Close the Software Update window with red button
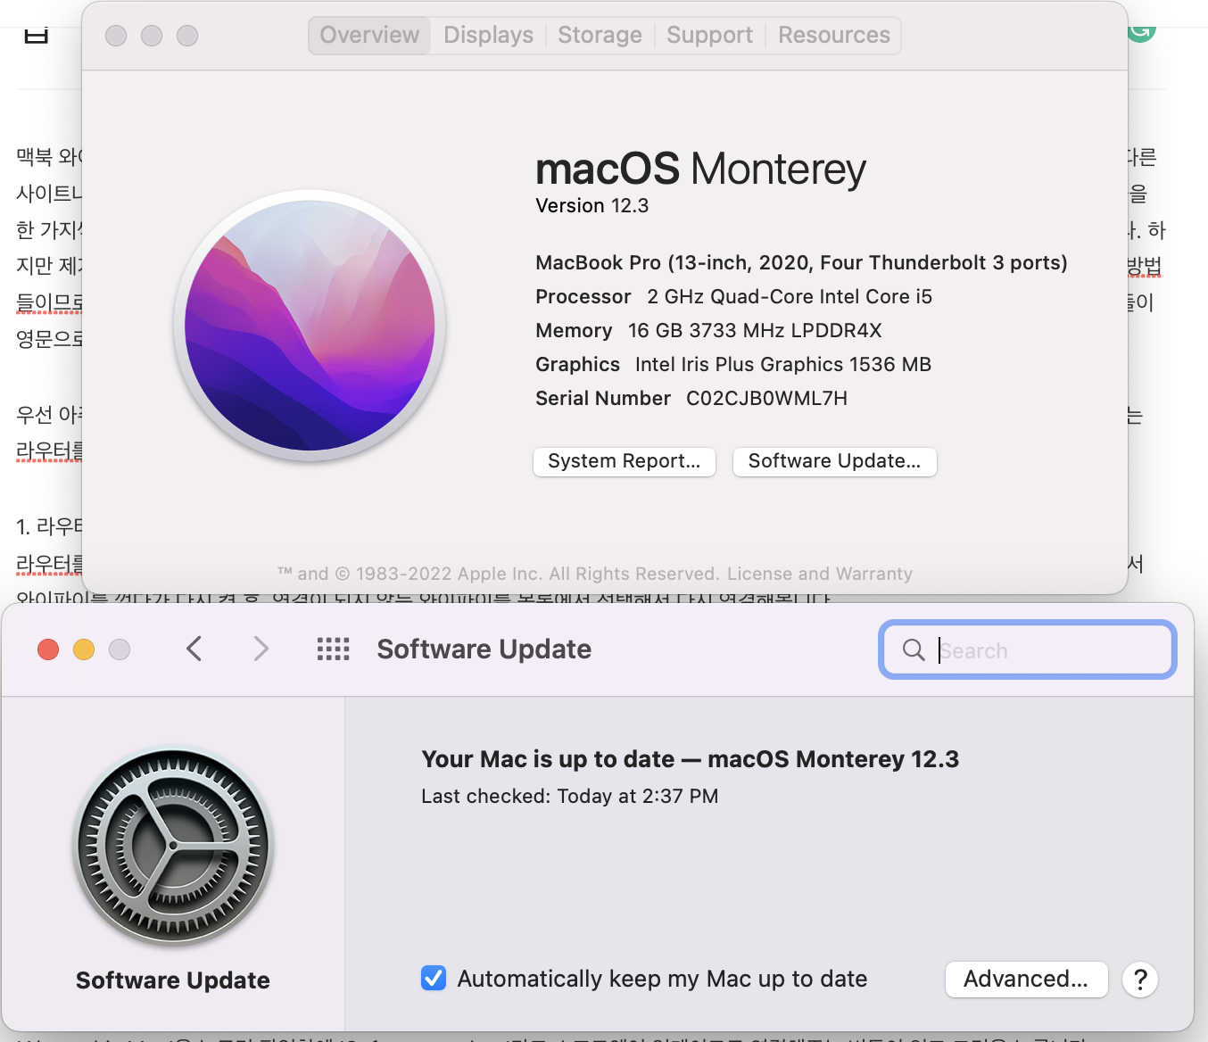This screenshot has height=1042, width=1208. click(x=48, y=649)
